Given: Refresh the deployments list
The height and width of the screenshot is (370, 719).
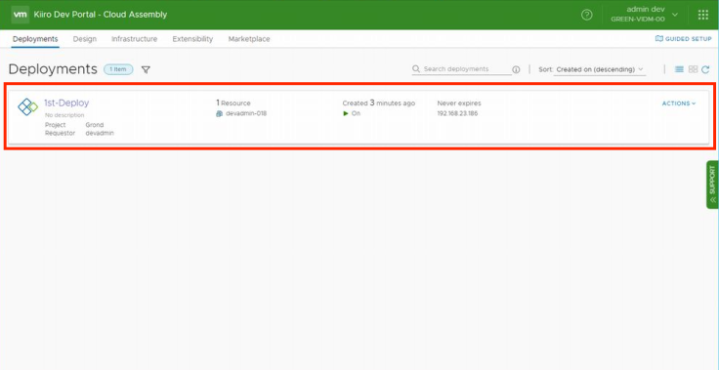Looking at the screenshot, I should point(705,69).
